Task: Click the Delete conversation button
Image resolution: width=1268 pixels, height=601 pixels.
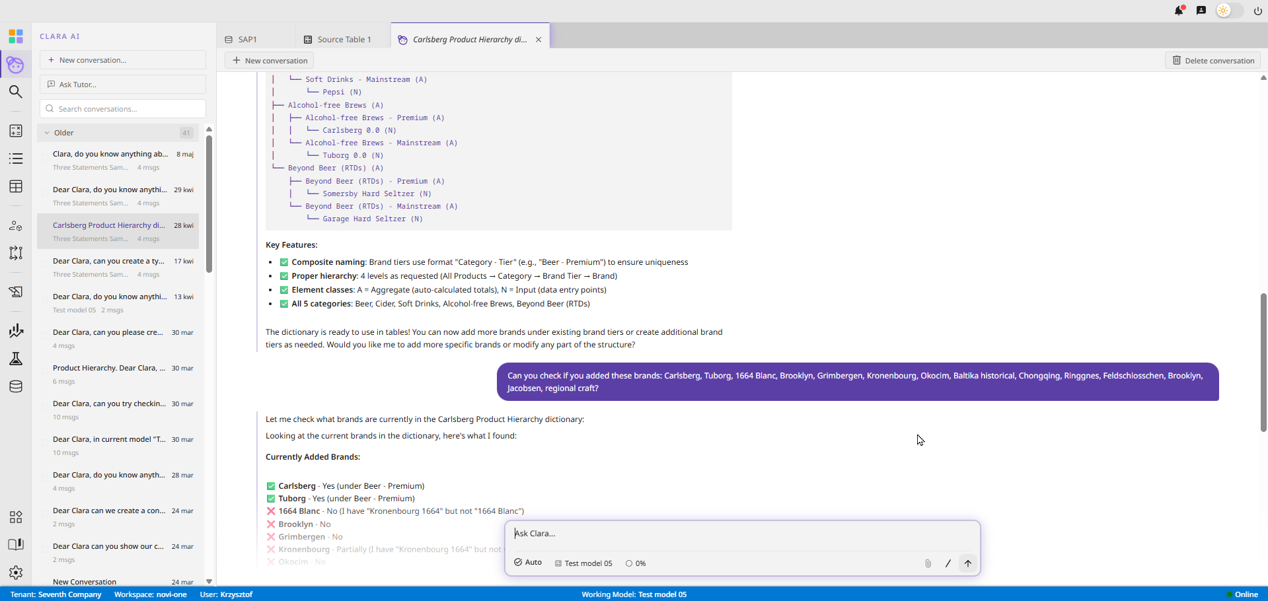Action: 1213,61
